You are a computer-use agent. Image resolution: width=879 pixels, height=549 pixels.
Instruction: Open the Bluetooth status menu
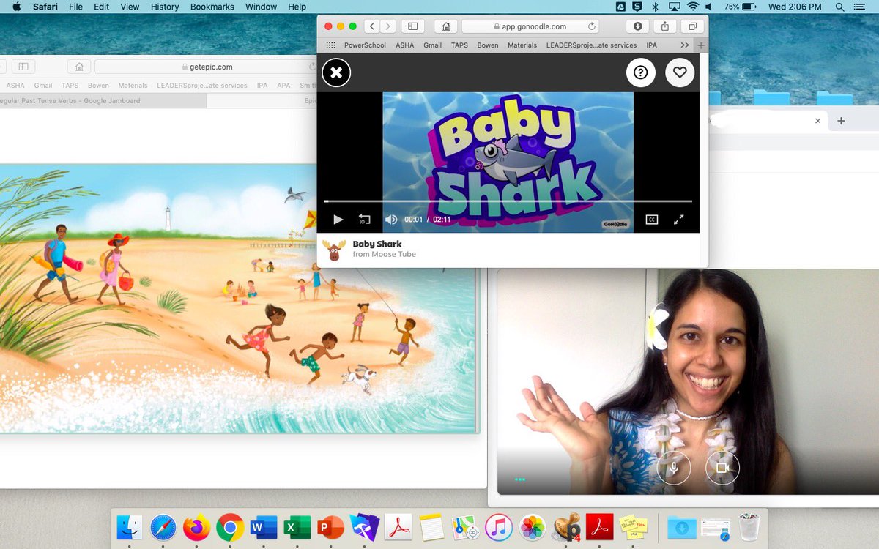(656, 7)
